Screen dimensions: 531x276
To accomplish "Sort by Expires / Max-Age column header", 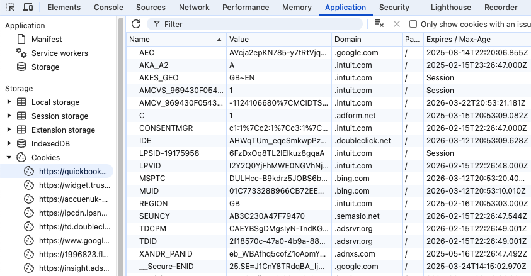I will coord(477,40).
